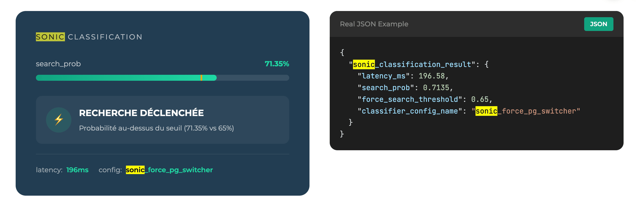Viewport: 636px width, 200px height.
Task: Click the lightning bolt icon
Action: (x=59, y=120)
